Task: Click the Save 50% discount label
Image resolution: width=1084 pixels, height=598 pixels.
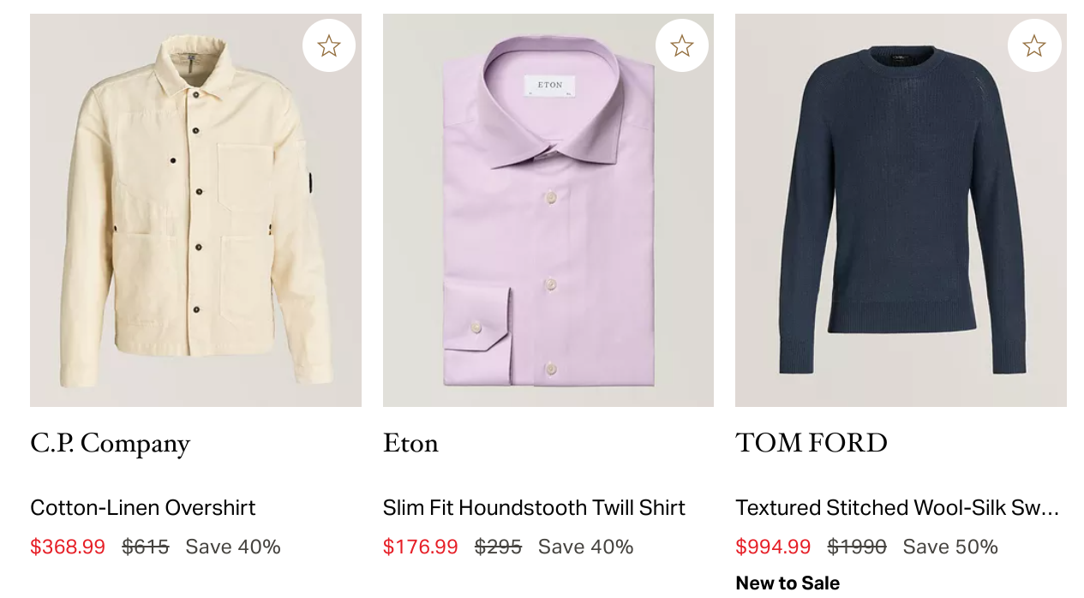Action: [950, 547]
